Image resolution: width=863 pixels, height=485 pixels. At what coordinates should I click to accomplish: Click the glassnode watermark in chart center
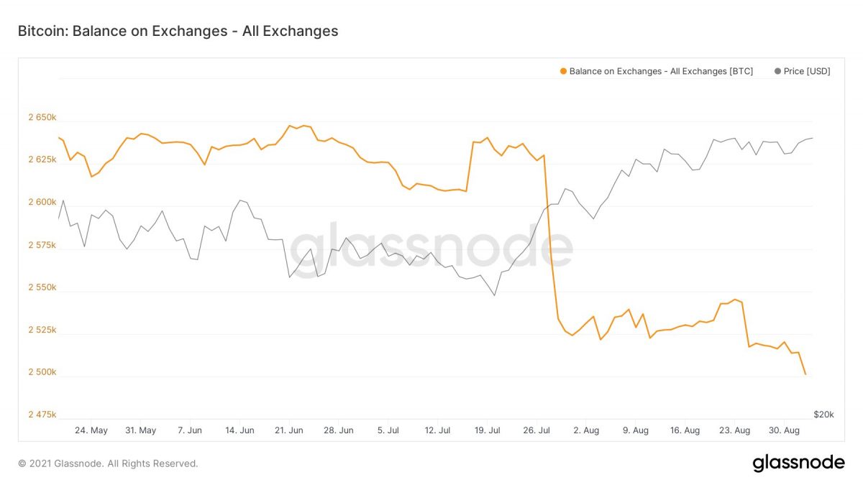[431, 248]
